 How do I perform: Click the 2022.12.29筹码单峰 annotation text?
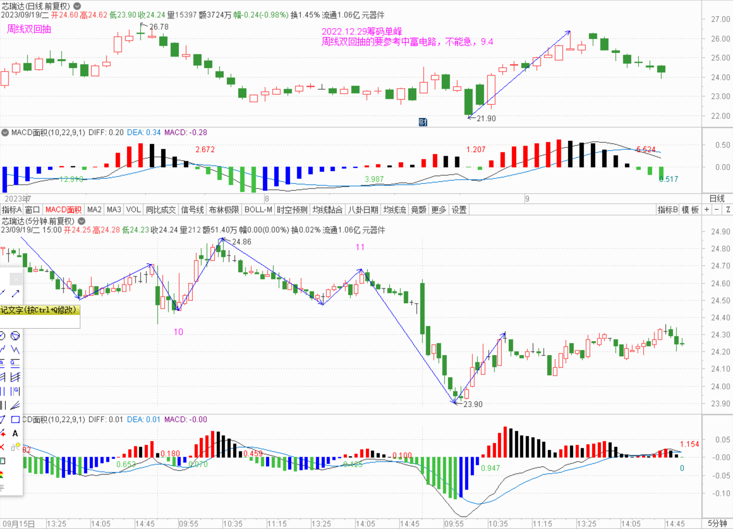coord(362,32)
